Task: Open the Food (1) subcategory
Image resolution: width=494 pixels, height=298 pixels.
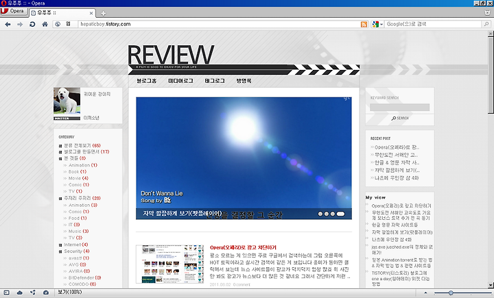Action: point(78,218)
